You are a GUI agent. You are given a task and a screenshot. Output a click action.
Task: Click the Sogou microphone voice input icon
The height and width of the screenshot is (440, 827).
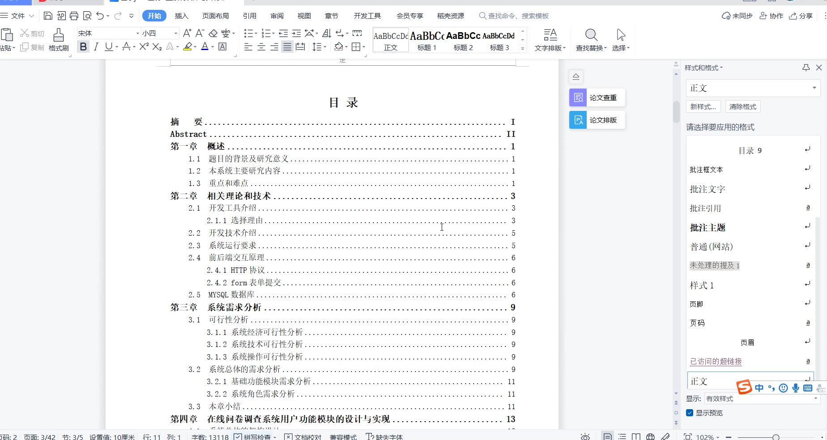click(796, 388)
